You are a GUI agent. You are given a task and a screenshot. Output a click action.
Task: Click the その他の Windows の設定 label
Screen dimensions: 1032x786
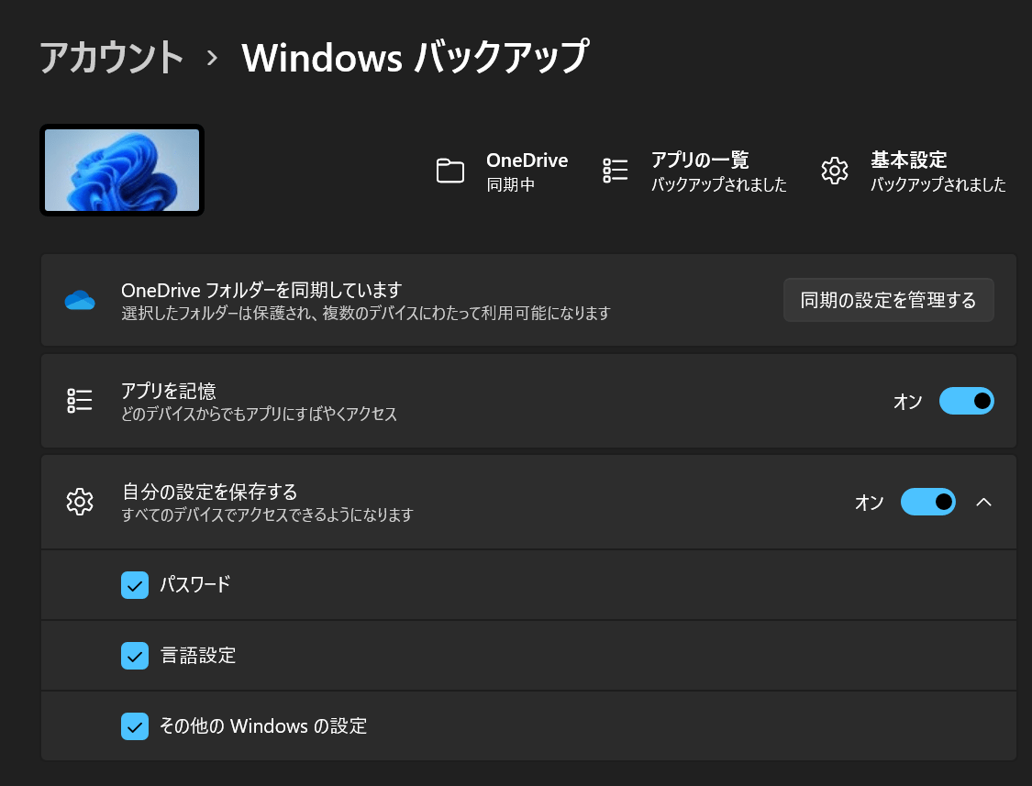click(x=263, y=726)
